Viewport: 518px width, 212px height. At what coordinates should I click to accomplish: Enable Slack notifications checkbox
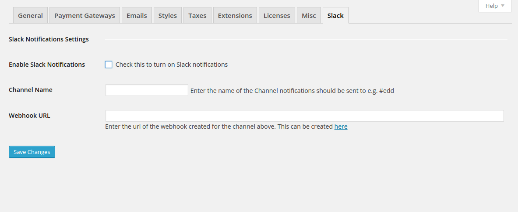[x=109, y=65]
